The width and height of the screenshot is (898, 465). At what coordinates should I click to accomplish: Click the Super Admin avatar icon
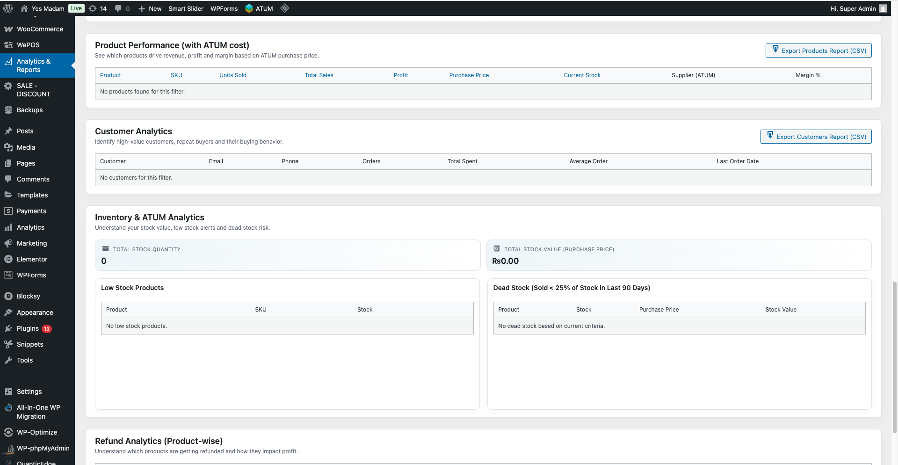(x=883, y=8)
